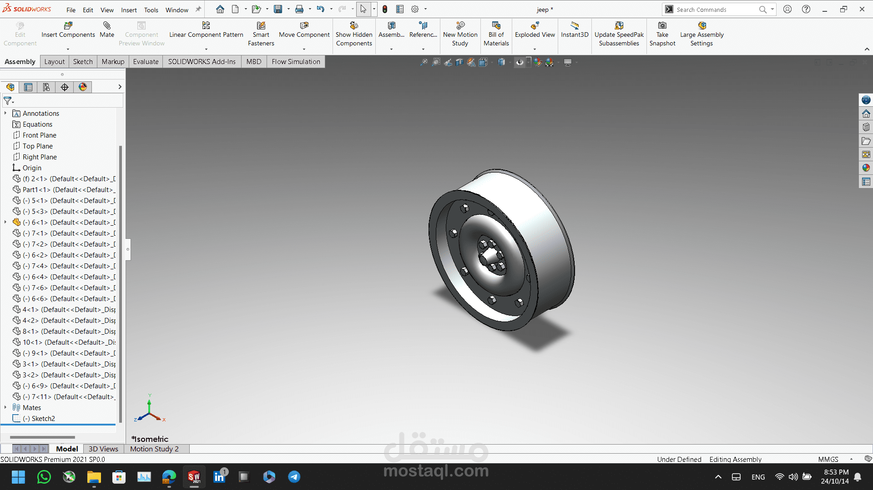Screen dimensions: 873x490
Task: Click Large Assembly Settings button
Action: 701,34
